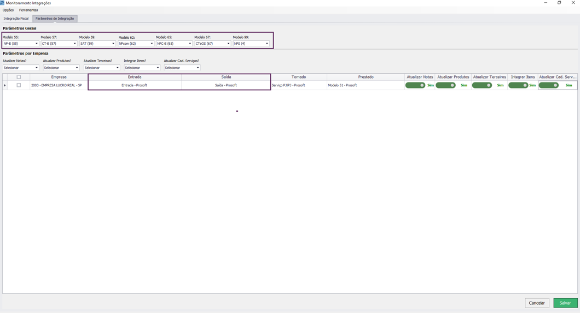Click the Empresa column header
The height and width of the screenshot is (313, 580).
(x=59, y=77)
